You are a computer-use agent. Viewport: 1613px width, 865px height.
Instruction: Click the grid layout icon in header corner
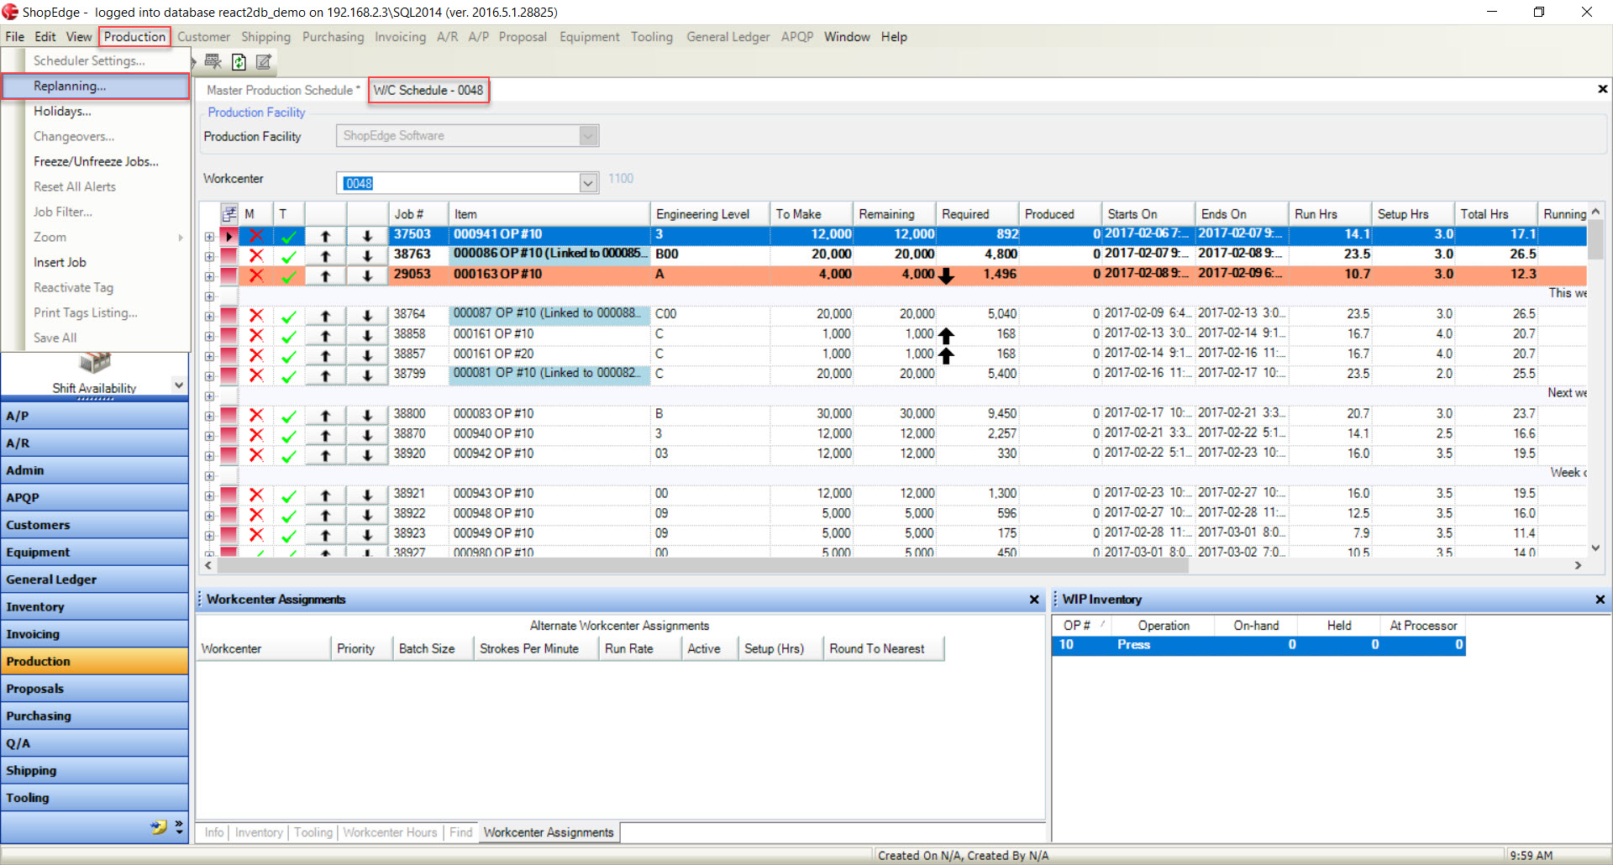pyautogui.click(x=229, y=214)
